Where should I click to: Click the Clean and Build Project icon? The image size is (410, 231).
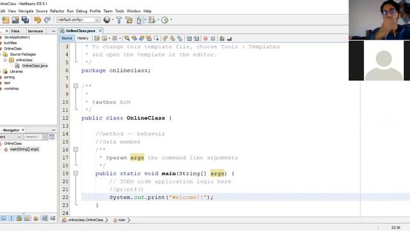(x=129, y=20)
